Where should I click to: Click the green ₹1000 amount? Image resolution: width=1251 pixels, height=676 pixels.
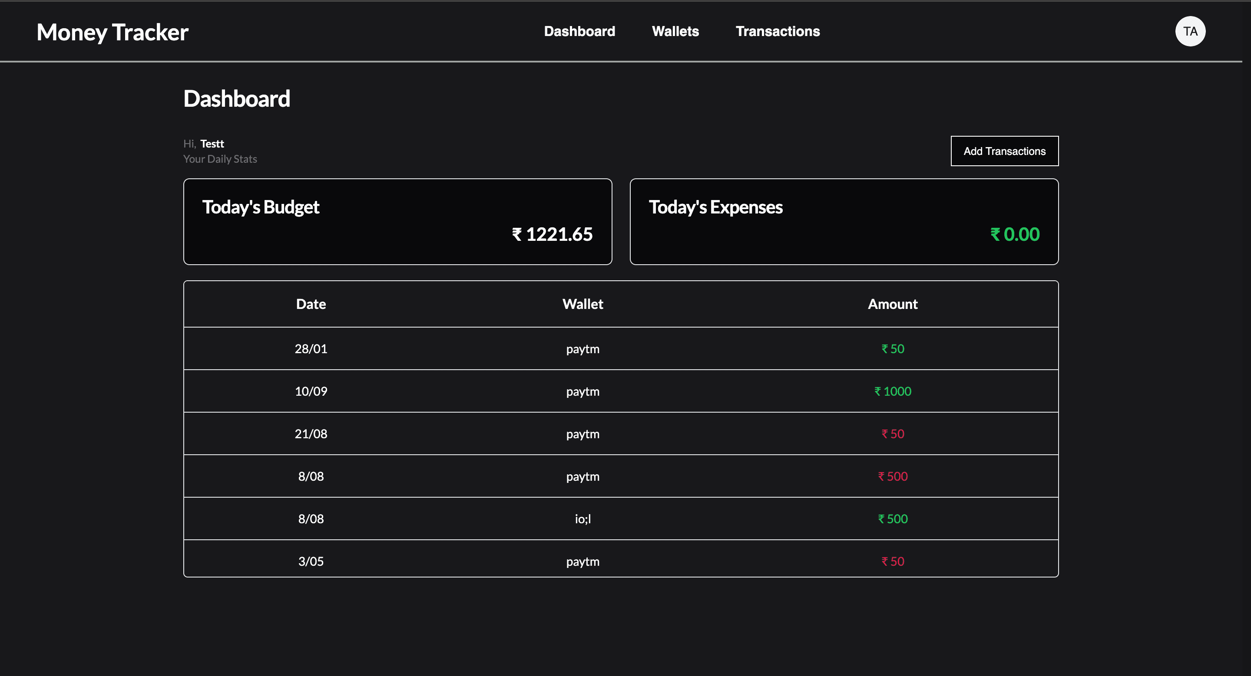[x=893, y=391]
